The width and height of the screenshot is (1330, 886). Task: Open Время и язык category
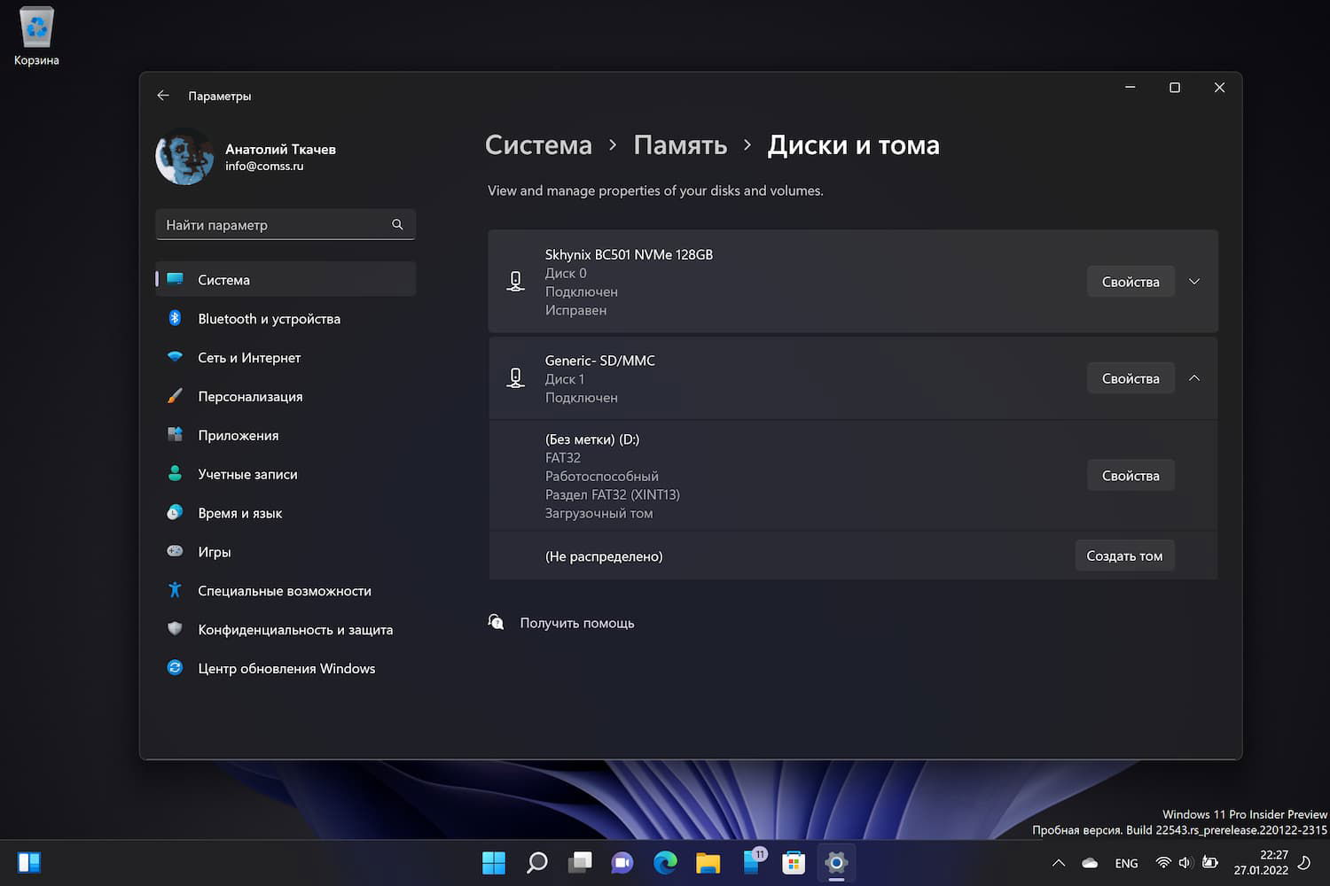pos(286,513)
